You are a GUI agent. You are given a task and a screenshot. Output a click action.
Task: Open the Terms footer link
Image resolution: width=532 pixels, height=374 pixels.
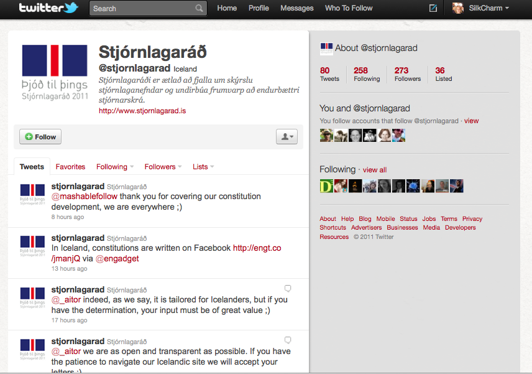click(449, 219)
